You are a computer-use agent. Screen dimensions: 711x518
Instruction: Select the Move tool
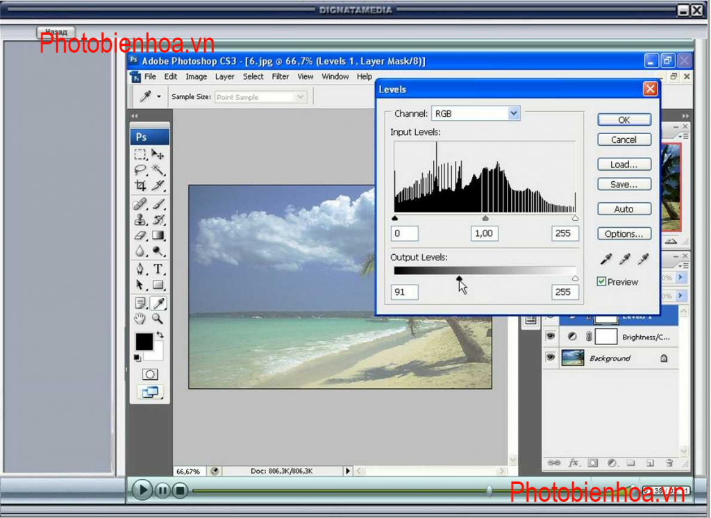(x=158, y=154)
